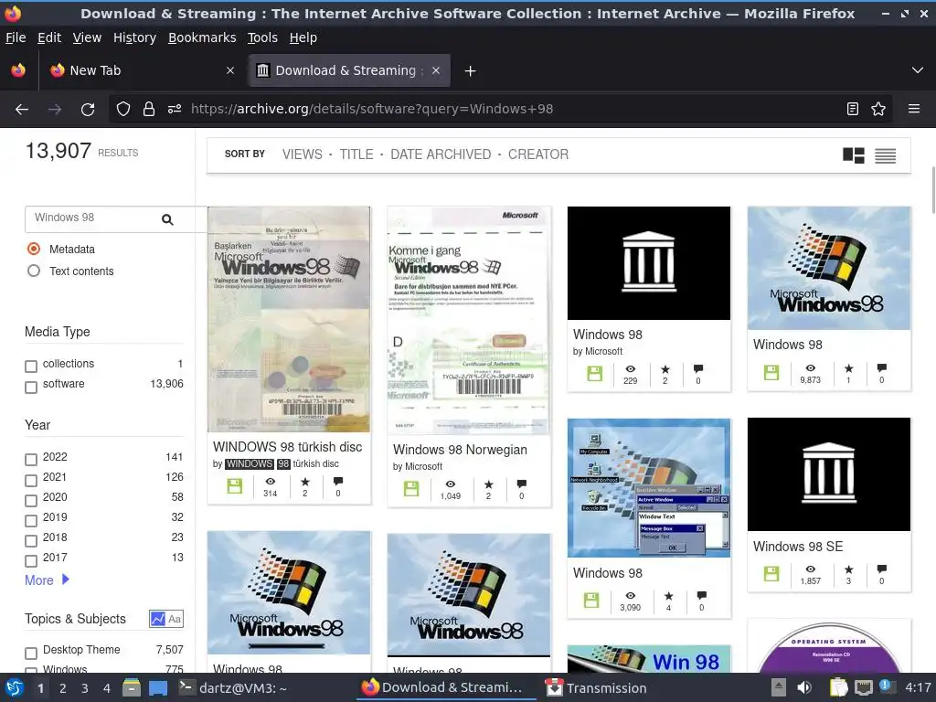Click floppy icon on WINDOWS 98 türkish disc
The width and height of the screenshot is (936, 702).
(235, 486)
